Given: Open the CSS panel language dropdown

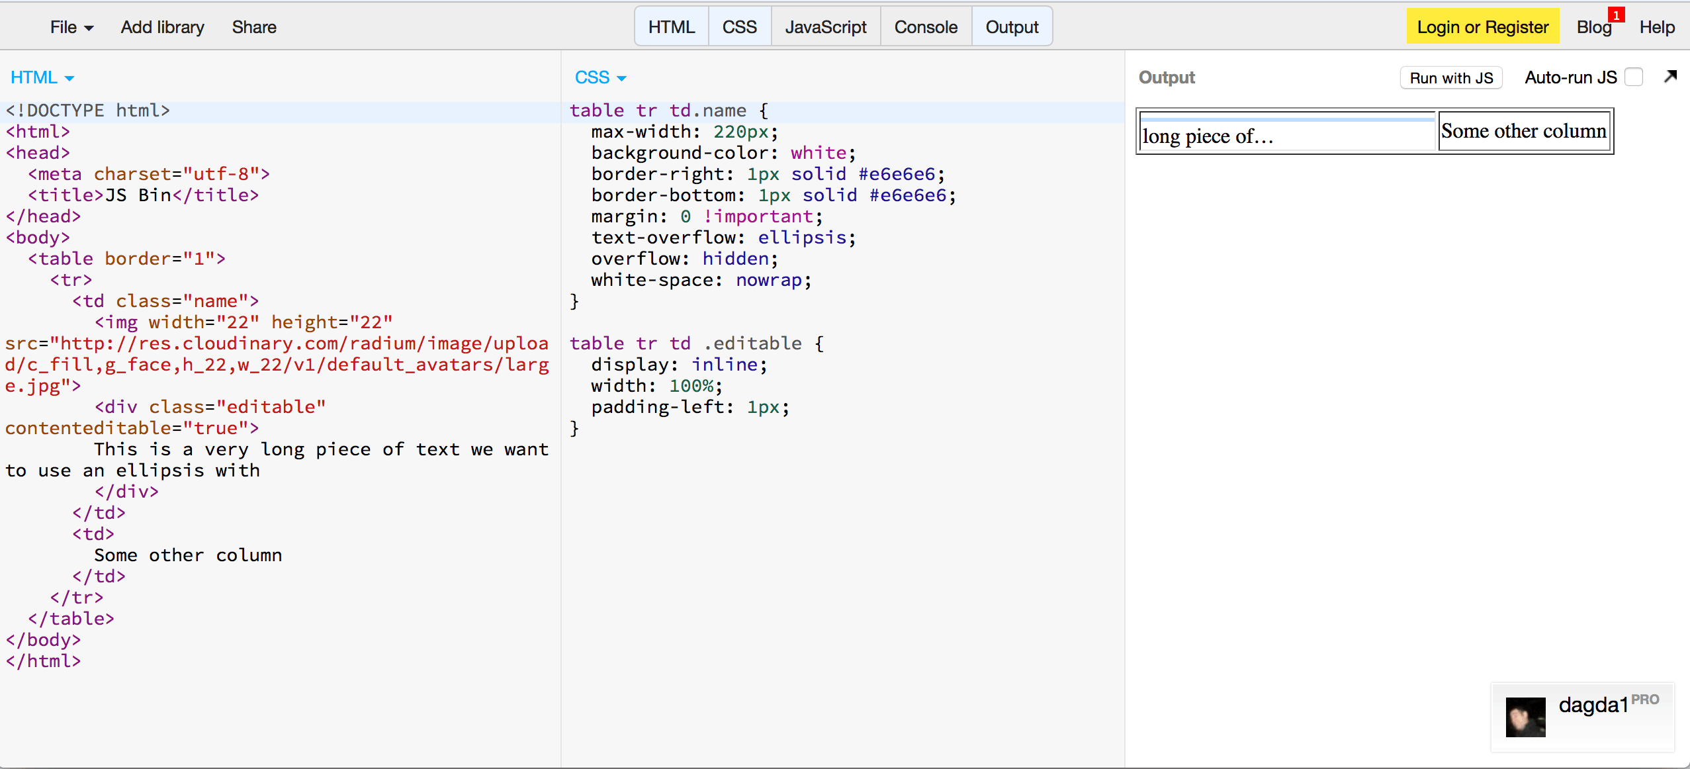Looking at the screenshot, I should coord(600,77).
